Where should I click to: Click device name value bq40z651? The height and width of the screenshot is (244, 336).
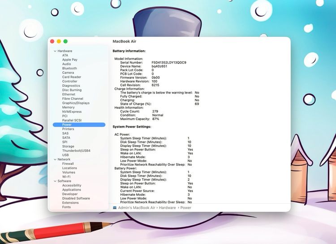point(159,66)
